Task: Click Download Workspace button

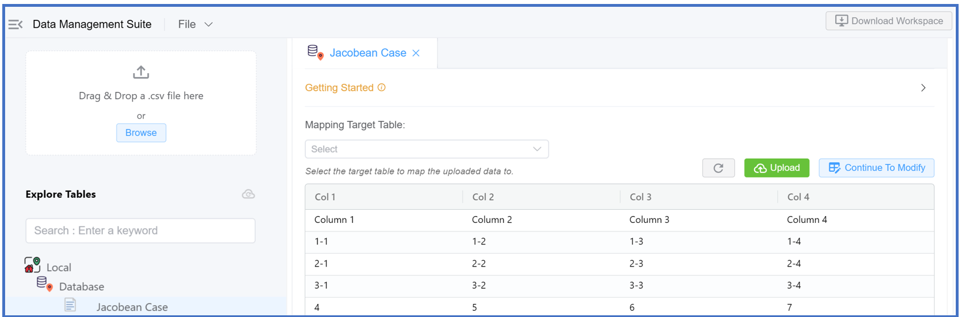Action: (x=889, y=21)
